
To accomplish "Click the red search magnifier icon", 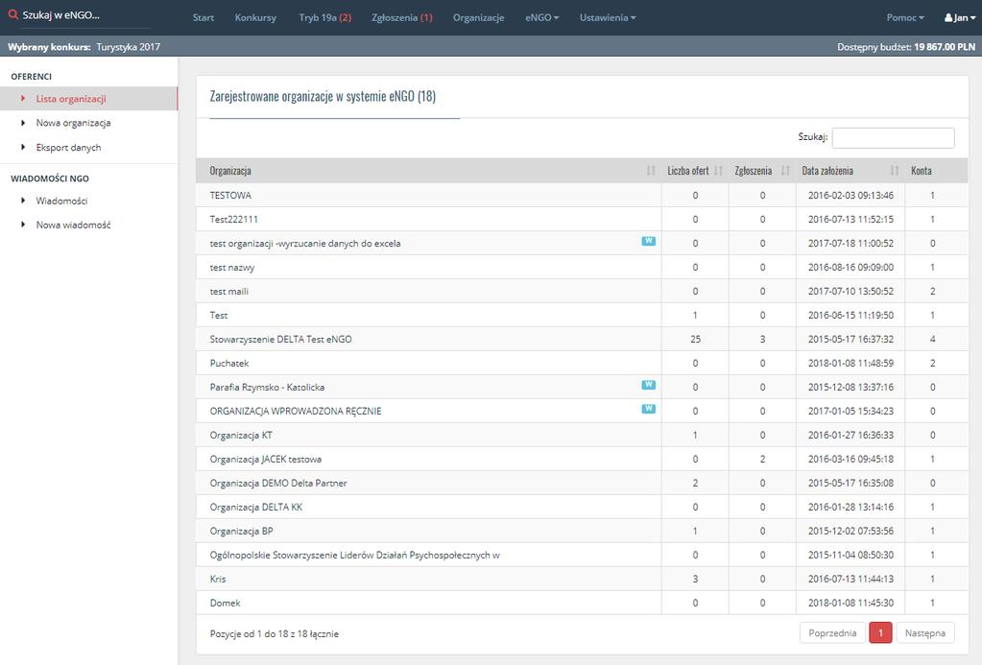I will pos(12,14).
